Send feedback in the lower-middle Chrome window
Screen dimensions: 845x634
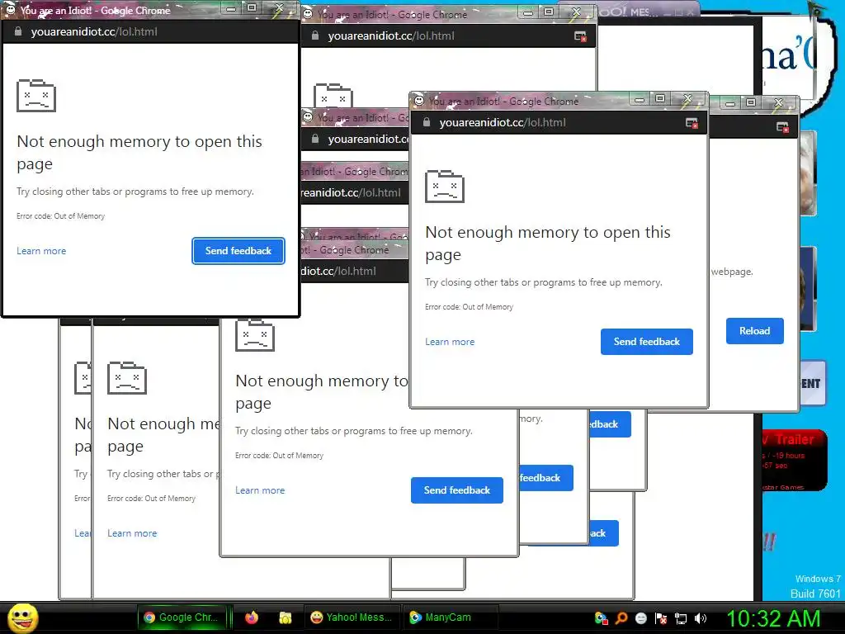click(x=457, y=490)
